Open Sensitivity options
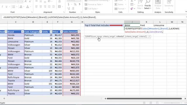The width and height of the screenshot is (187, 105). point(169,5)
